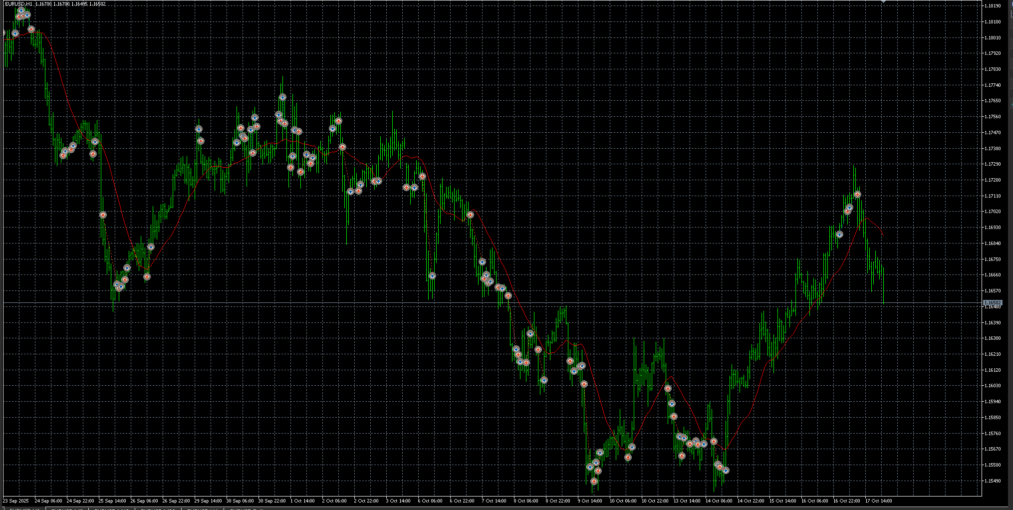Click price axis label 1.16840
This screenshot has height=510, width=1013.
tap(992, 244)
